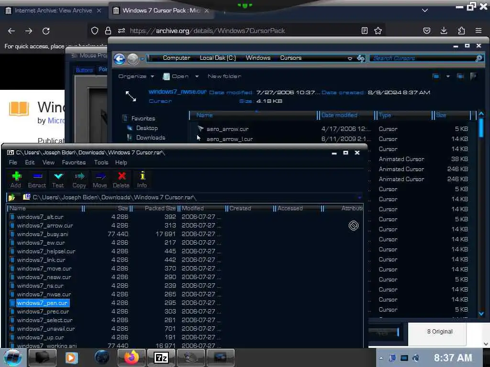Viewport: 490px width, 367px height.
Task: Refresh the Explorer Cursors folder
Action: (x=361, y=58)
